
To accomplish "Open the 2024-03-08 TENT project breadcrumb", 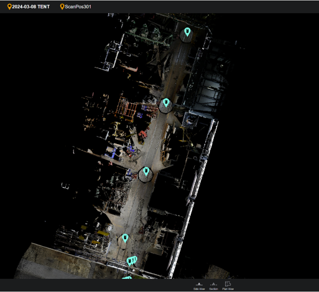I will [x=30, y=7].
